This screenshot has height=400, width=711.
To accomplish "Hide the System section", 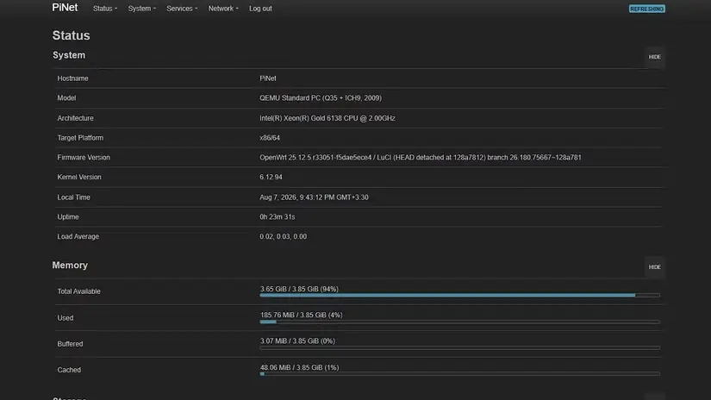I will point(654,57).
